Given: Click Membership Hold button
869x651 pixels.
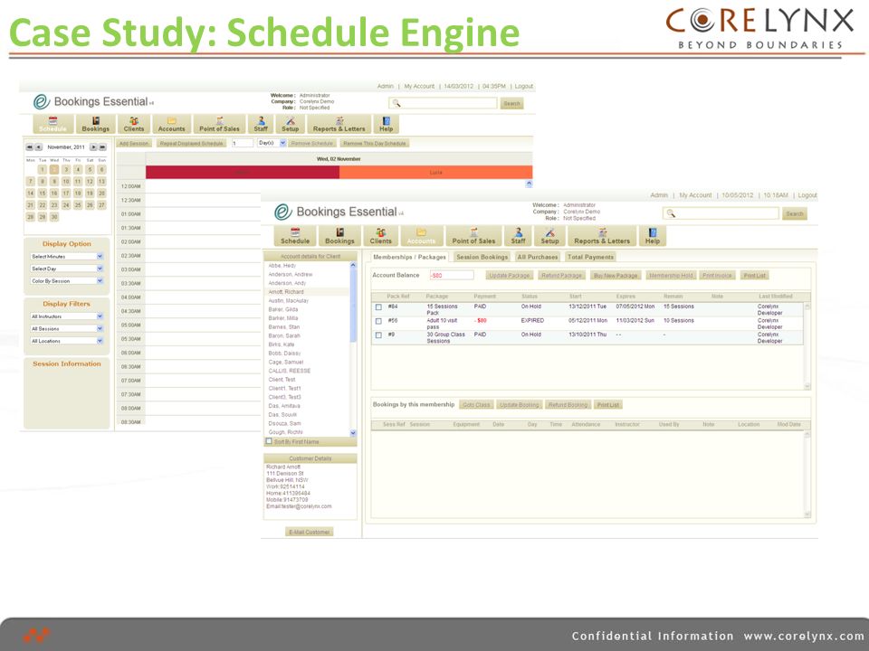Looking at the screenshot, I should click(671, 275).
